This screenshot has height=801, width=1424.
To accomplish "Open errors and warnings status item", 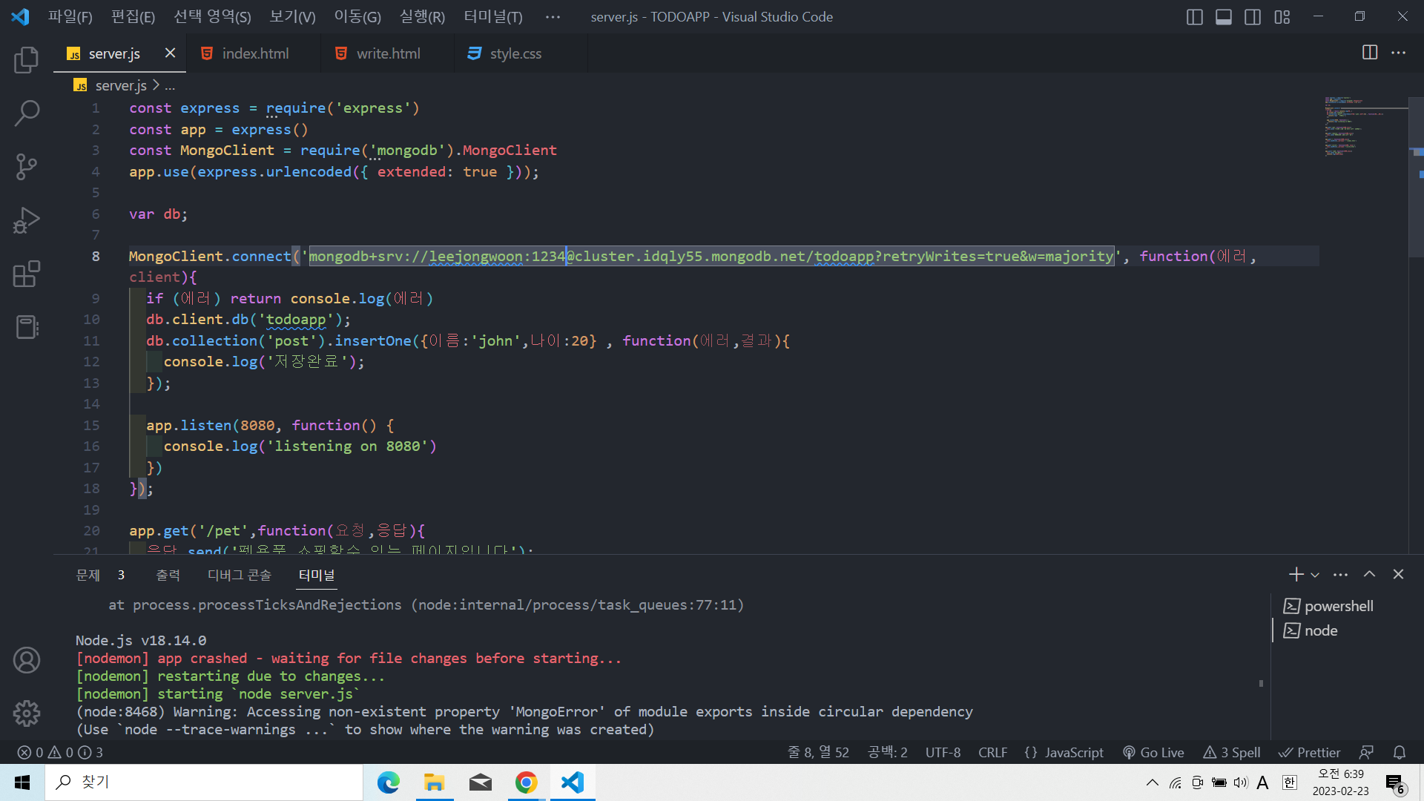I will 60,752.
